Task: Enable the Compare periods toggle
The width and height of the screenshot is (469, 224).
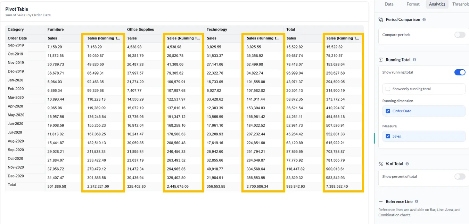Action: tap(460, 35)
